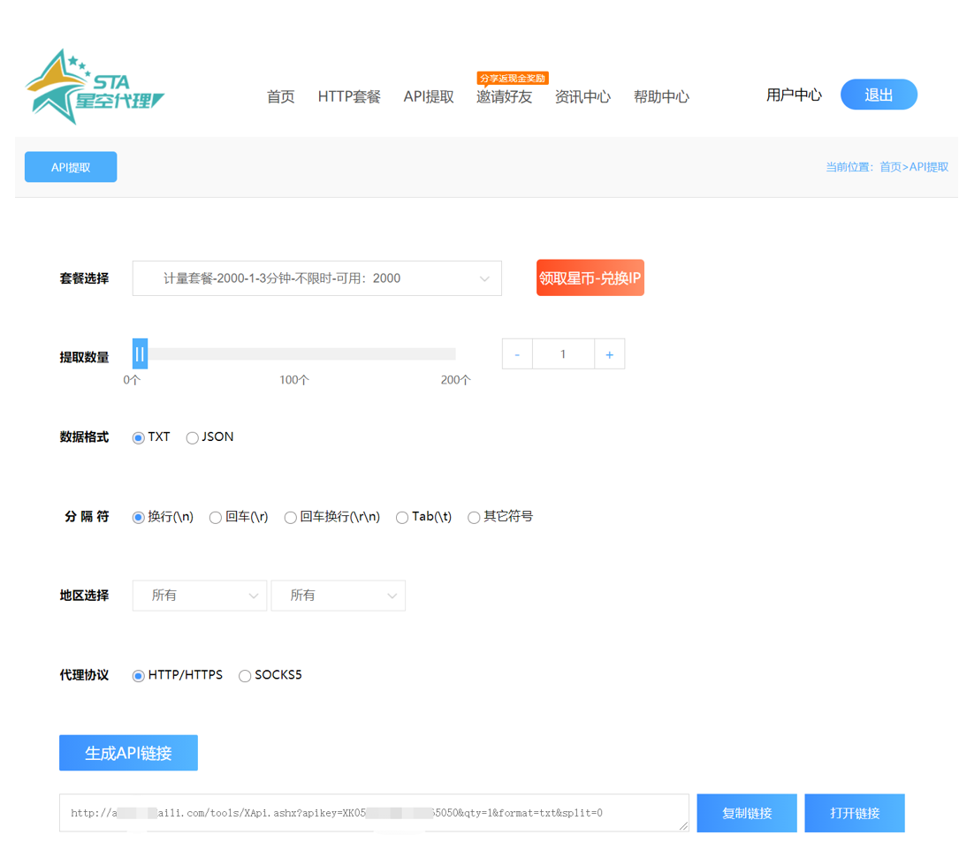Open 资讯中心 menu item
959x843 pixels.
pyautogui.click(x=582, y=96)
